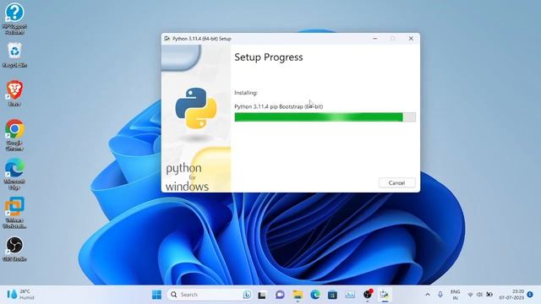Screen dimensions: 541x304
Task: Click the green setup progress bar
Action: 325,117
